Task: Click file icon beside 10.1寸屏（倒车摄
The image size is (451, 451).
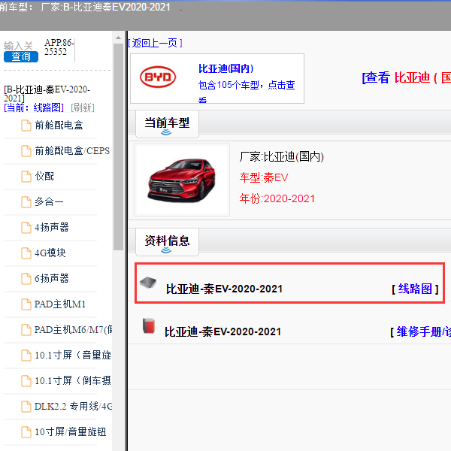Action: tap(26, 382)
